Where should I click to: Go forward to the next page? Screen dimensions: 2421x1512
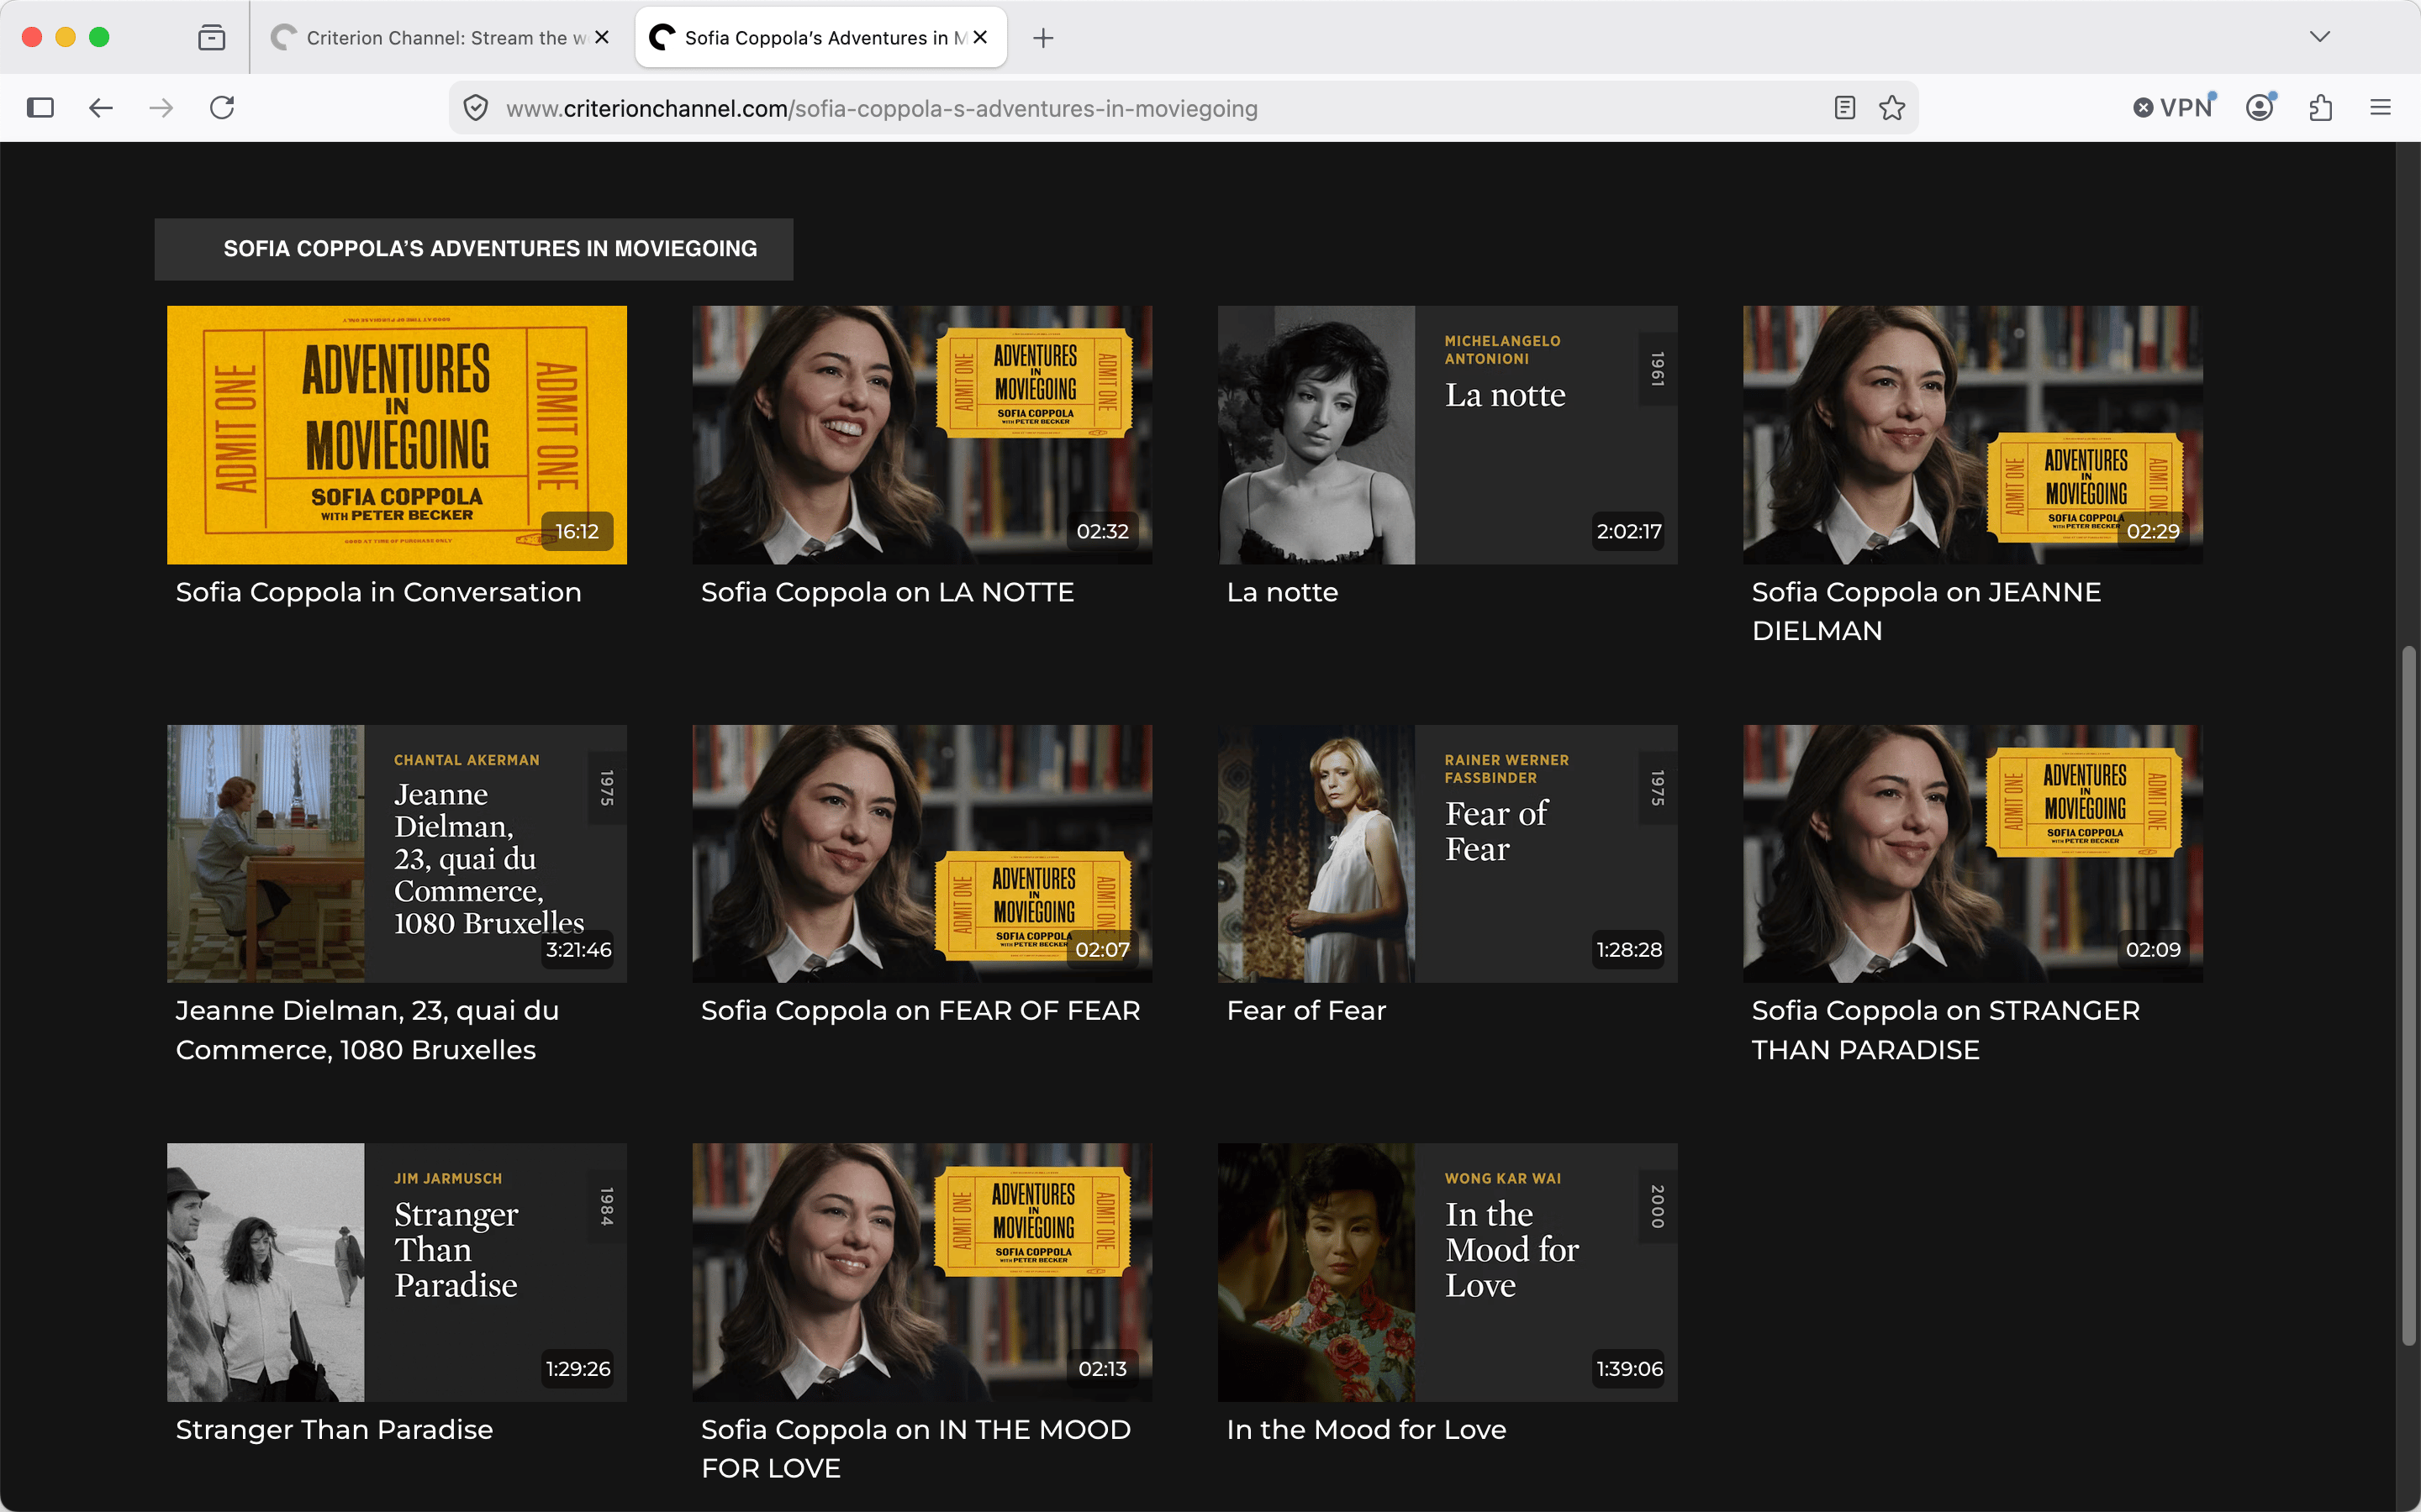point(161,108)
